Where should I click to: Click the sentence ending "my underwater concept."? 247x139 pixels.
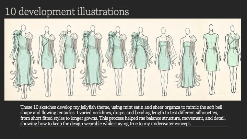tap(123, 121)
